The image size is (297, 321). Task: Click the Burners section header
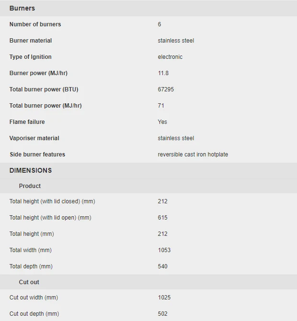coord(22,8)
